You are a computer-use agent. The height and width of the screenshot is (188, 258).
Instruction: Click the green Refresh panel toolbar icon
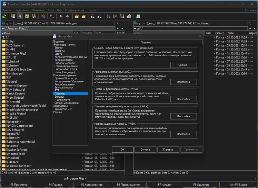click(4, 16)
